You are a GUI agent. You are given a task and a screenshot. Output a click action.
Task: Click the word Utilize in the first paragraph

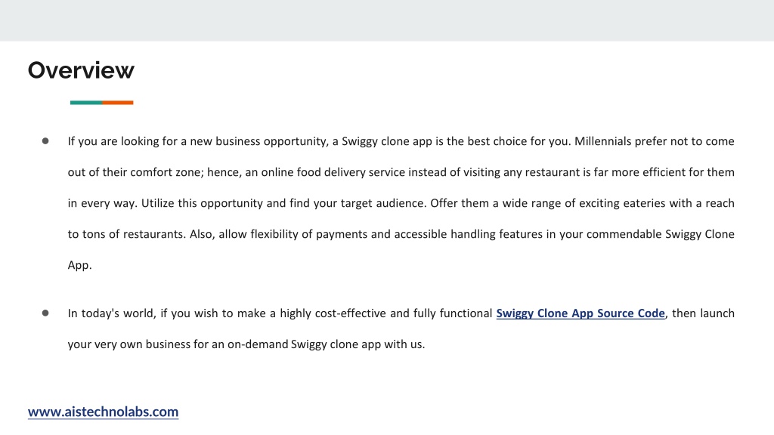click(x=157, y=203)
